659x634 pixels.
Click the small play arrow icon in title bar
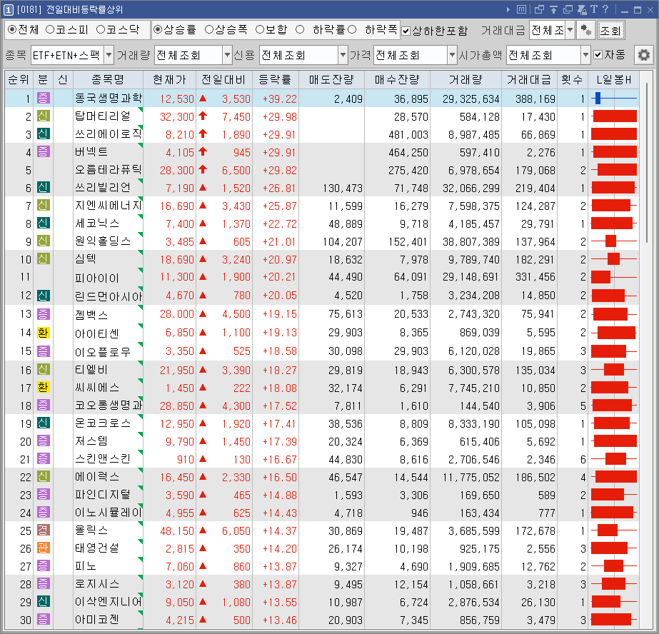click(x=508, y=9)
